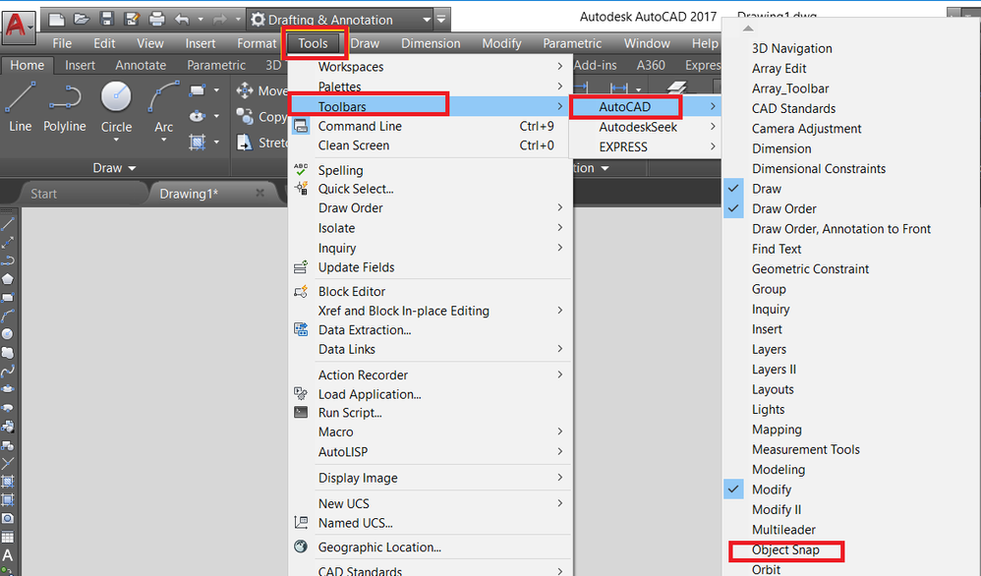Image resolution: width=981 pixels, height=576 pixels.
Task: Select Multiline Text tool in left toolbar
Action: pyautogui.click(x=8, y=555)
